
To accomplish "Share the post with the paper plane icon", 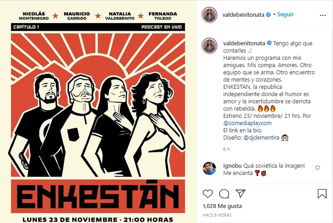I will click(240, 194).
